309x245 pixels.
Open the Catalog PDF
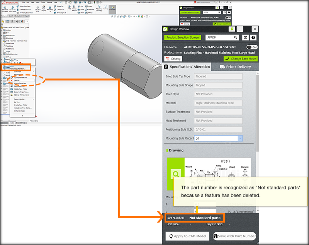coord(173,59)
